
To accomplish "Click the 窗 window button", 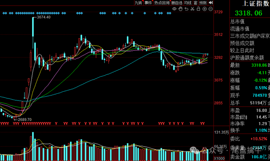I will (195, 3).
